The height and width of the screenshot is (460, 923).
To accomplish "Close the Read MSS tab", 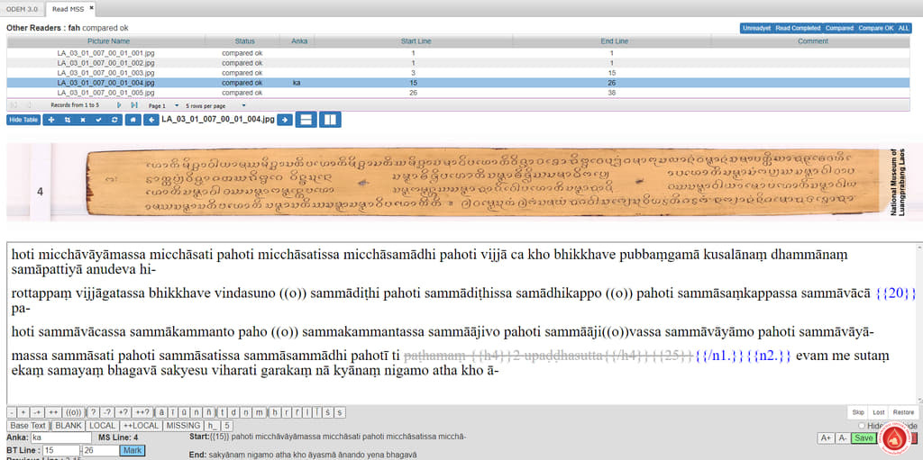I will point(91,8).
